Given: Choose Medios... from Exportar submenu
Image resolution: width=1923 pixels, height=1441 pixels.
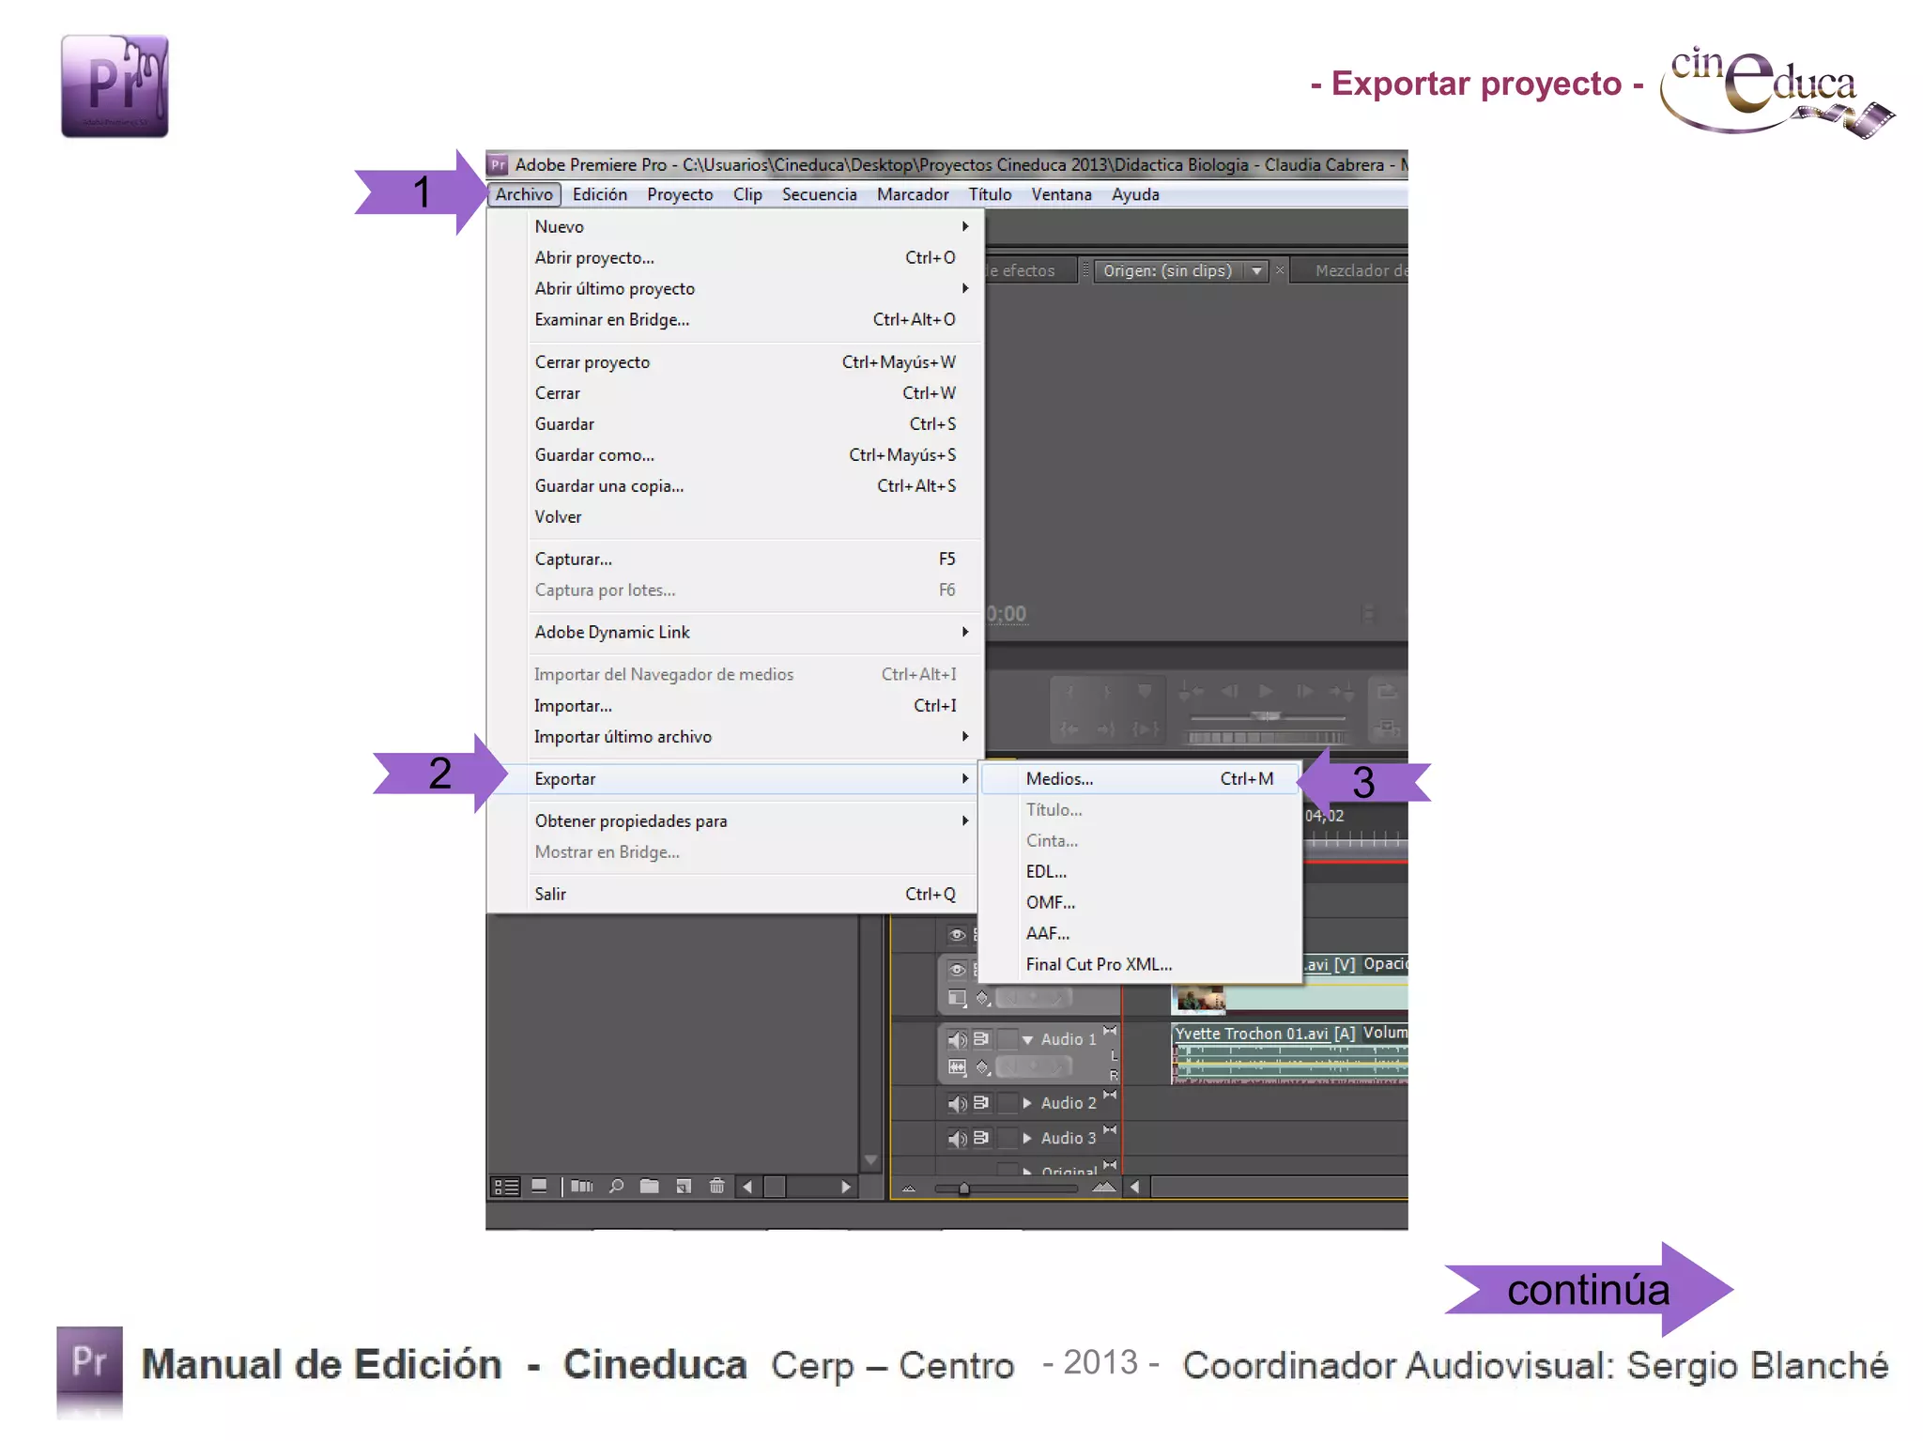Looking at the screenshot, I should [x=1140, y=779].
